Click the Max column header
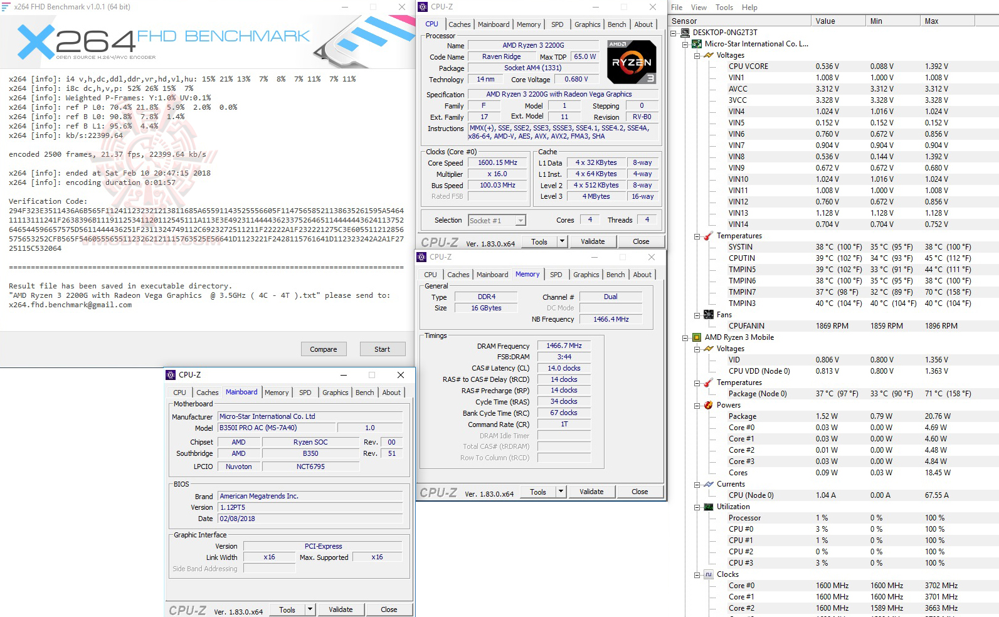The image size is (999, 617). [x=947, y=21]
